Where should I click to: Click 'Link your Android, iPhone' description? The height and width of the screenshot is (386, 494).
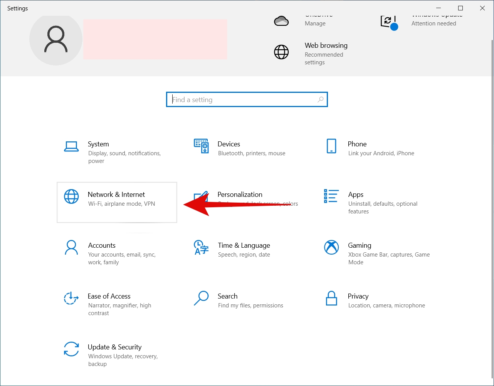click(381, 153)
